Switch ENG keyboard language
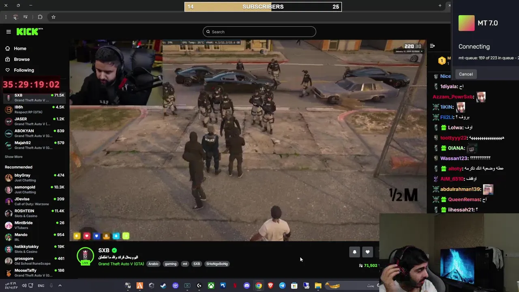The width and height of the screenshot is (519, 292). pos(41,286)
